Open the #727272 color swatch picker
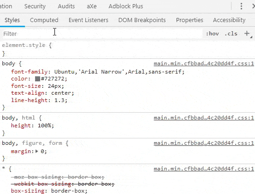Image resolution: width=255 pixels, height=194 pixels. point(37,79)
